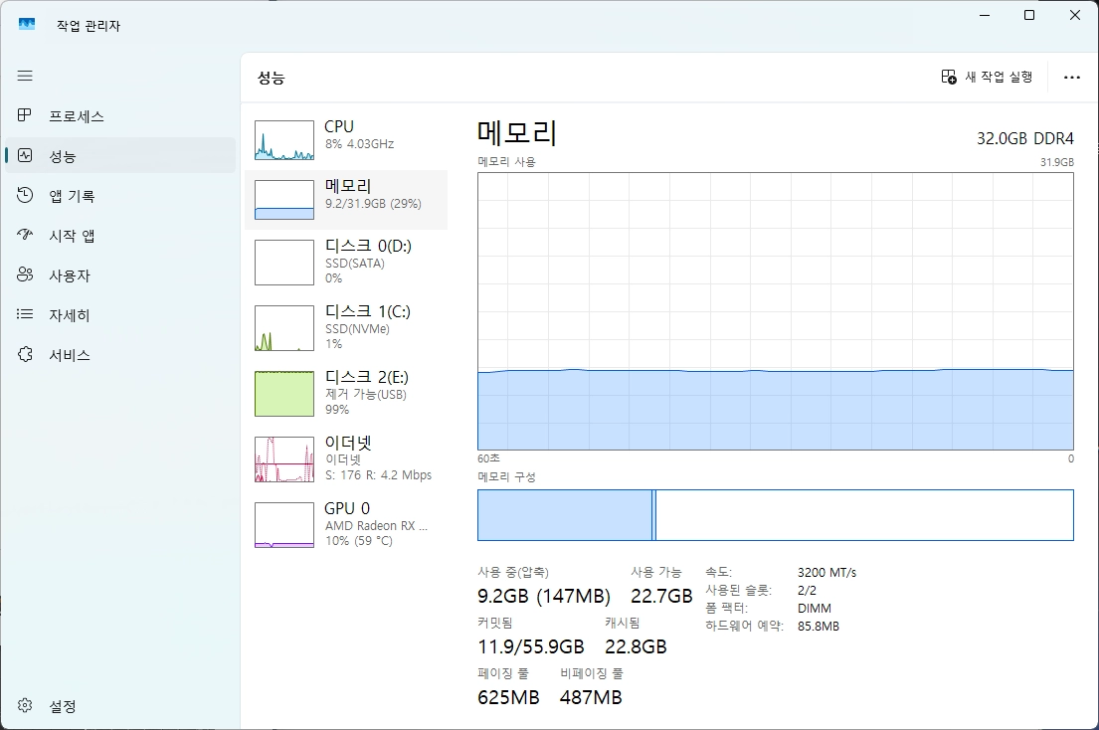Click the 성능 sidebar icon
The width and height of the screenshot is (1099, 730).
pos(25,155)
